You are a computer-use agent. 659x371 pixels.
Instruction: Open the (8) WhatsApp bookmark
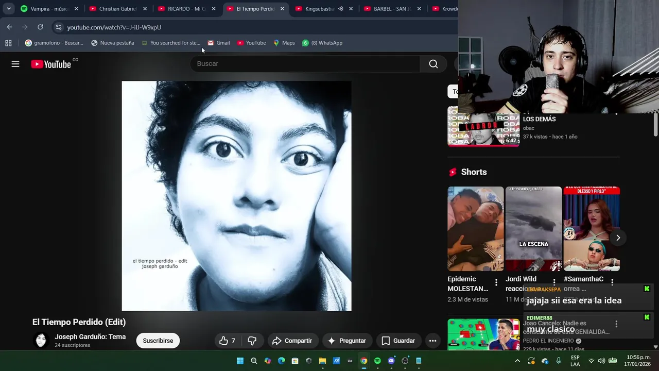tap(322, 43)
